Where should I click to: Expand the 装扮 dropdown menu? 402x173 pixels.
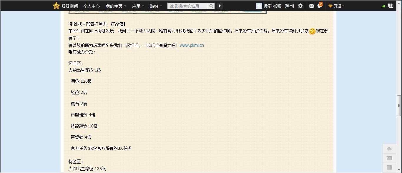click(156, 6)
